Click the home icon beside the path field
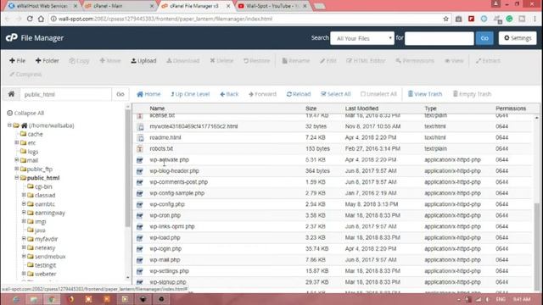Screen dimensions: 543x305 pyautogui.click(x=11, y=94)
